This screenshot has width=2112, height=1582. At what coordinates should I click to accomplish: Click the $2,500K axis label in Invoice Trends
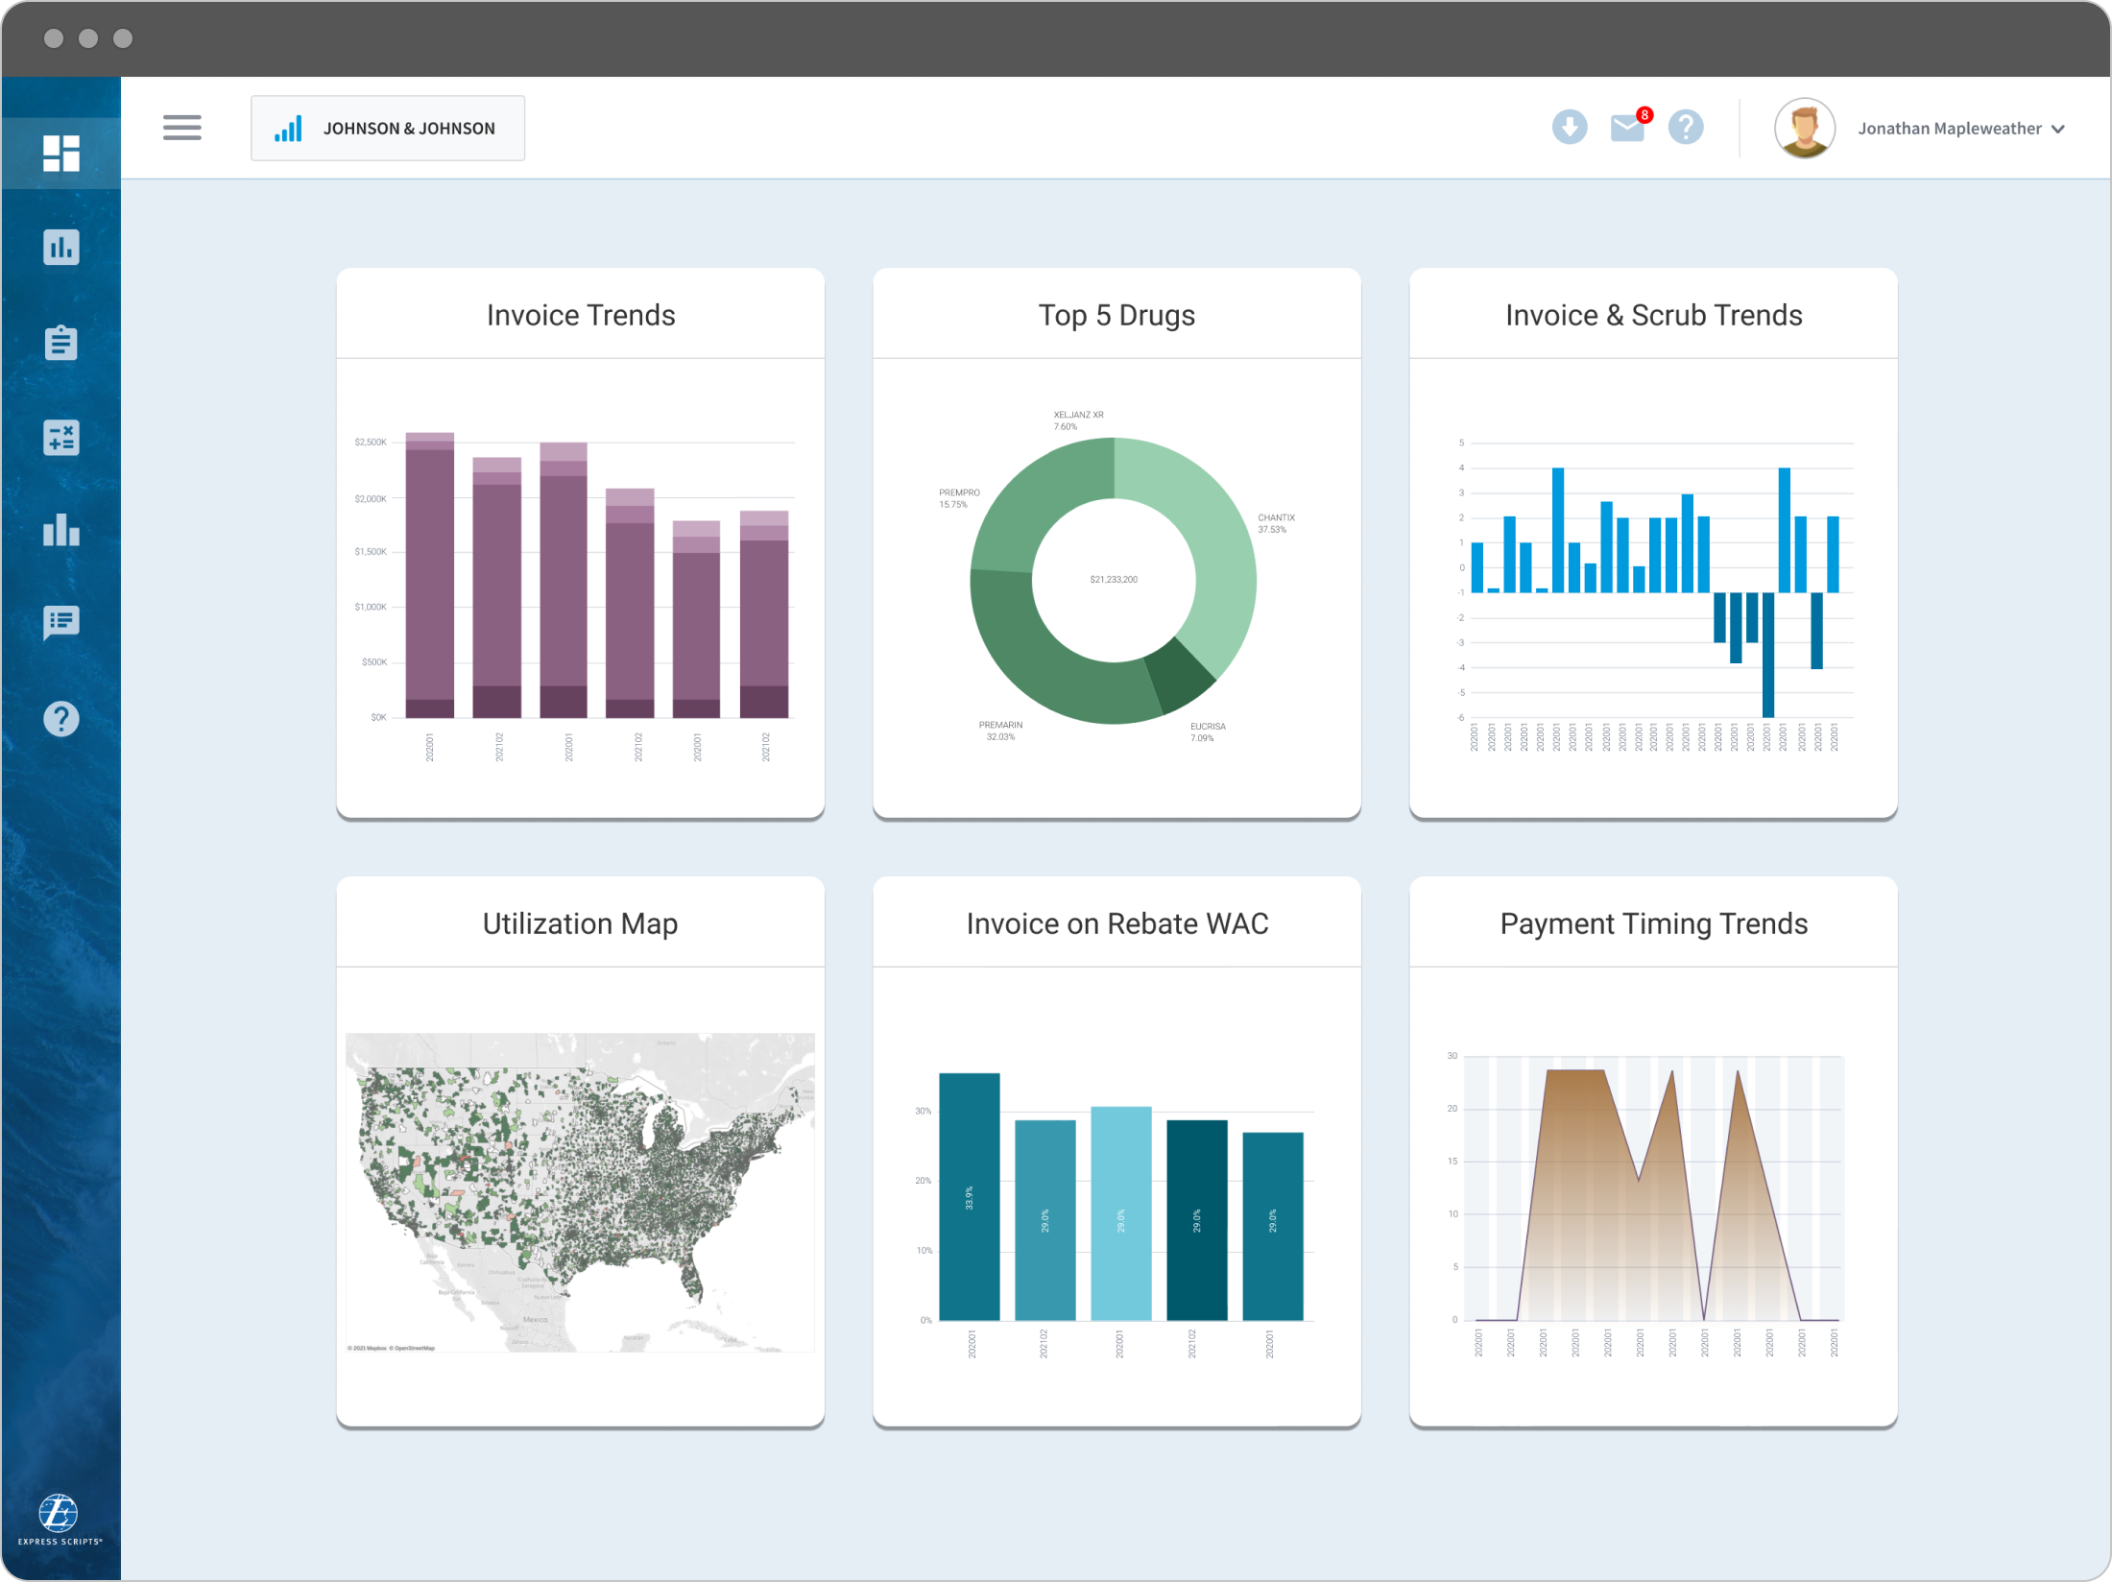pos(370,443)
